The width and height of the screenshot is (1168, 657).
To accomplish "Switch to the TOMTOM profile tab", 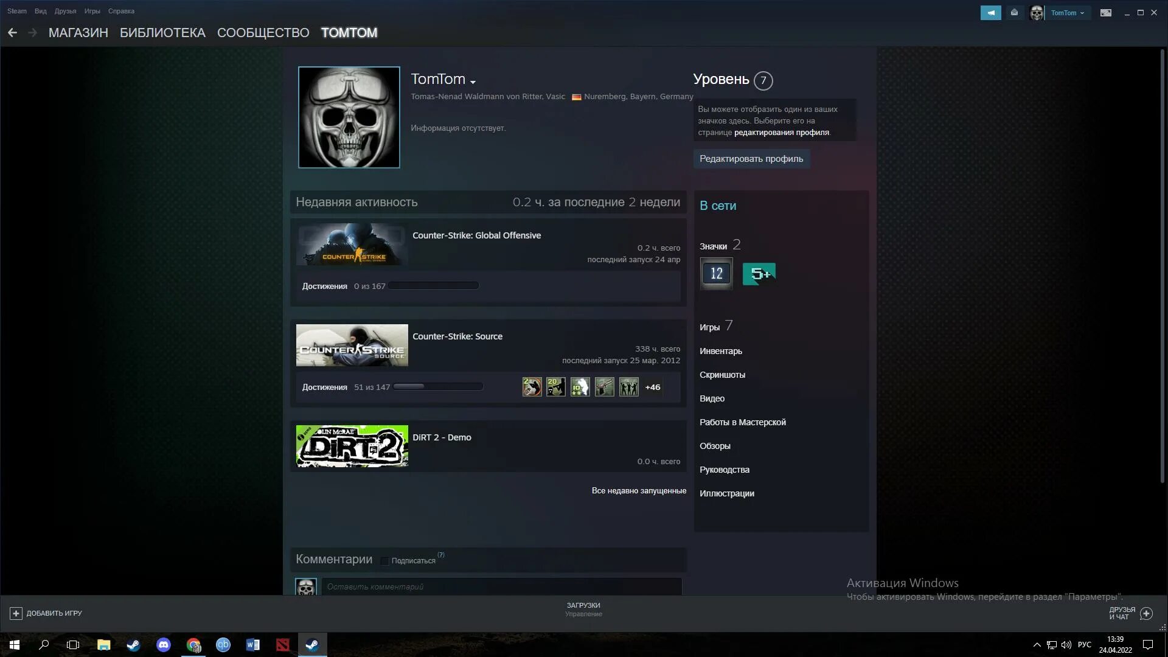I will [349, 33].
